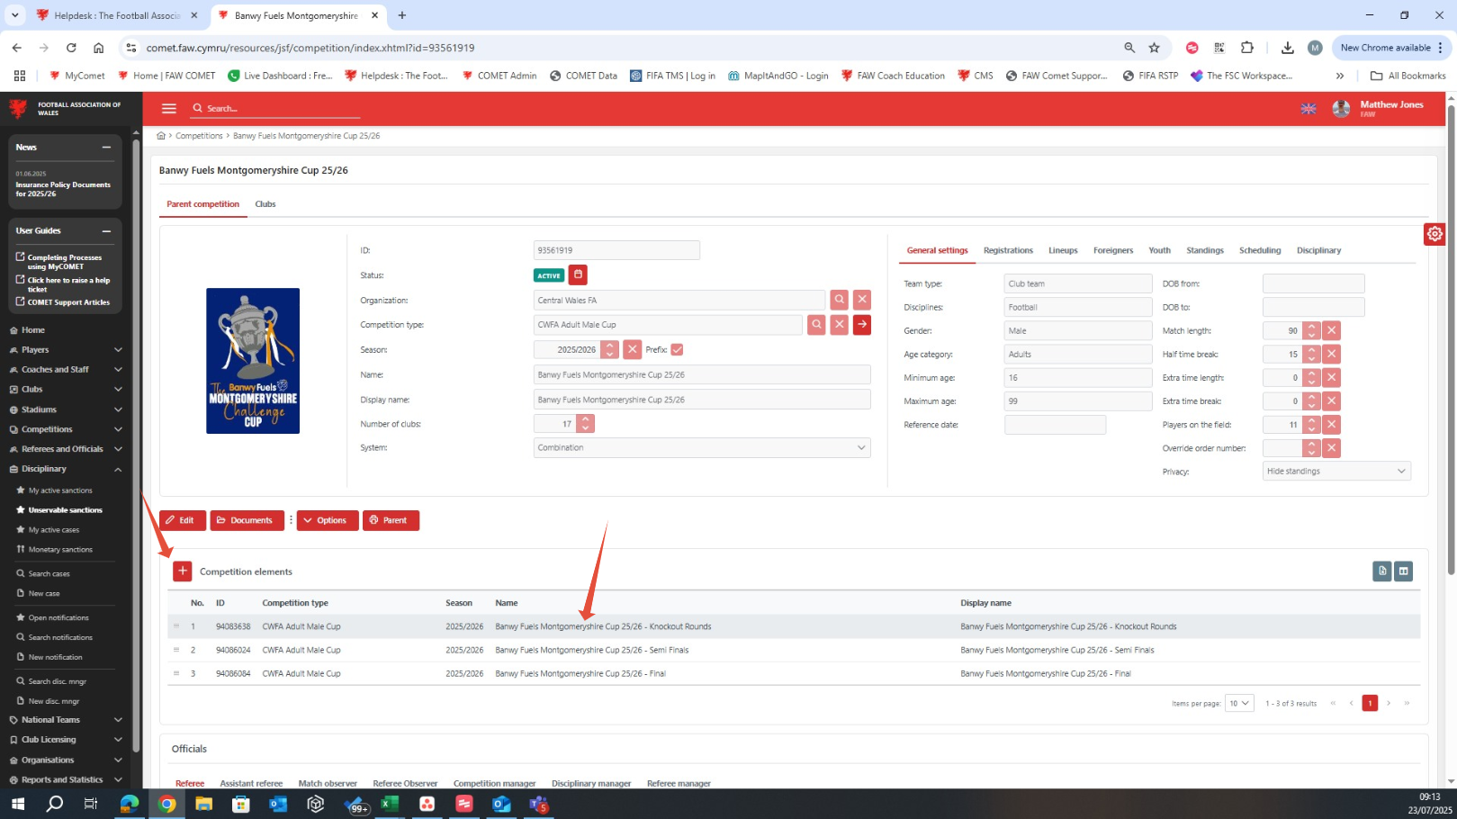The image size is (1457, 819).
Task: Click the Montgomeryshire Challenge Cup logo thumbnail
Action: (253, 361)
